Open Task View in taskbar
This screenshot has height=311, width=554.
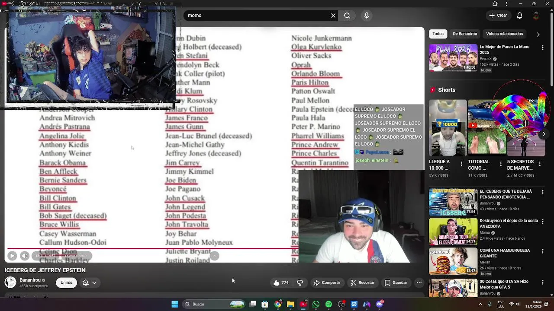tap(253, 304)
